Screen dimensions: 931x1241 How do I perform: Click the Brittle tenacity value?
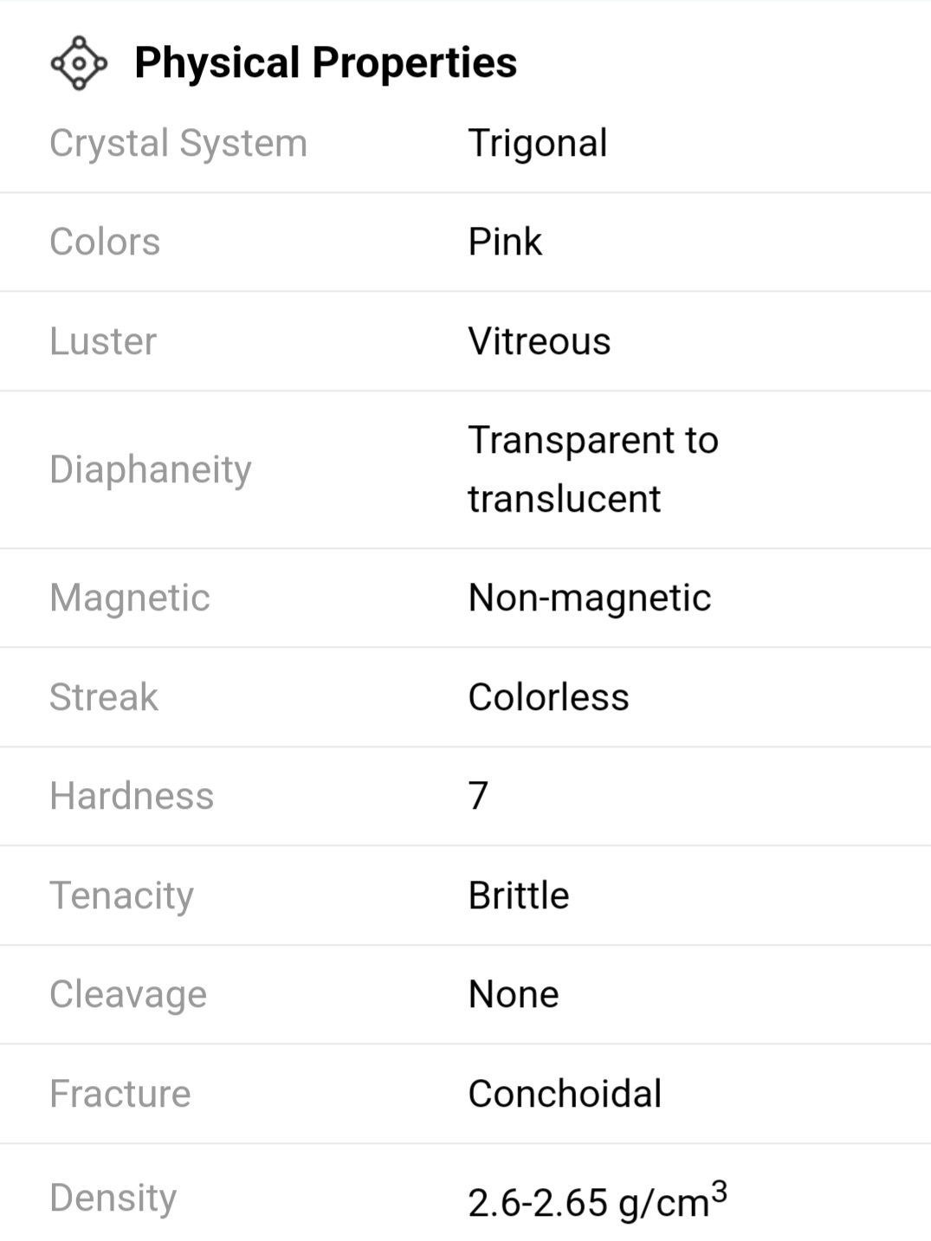519,895
